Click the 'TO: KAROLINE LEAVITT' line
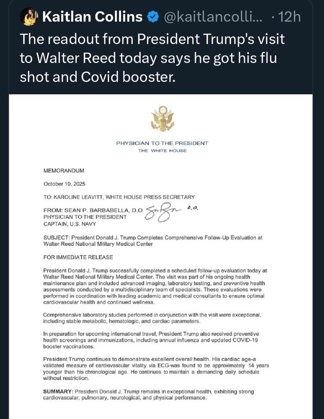Image resolution: width=324 pixels, height=419 pixels. coord(119,197)
